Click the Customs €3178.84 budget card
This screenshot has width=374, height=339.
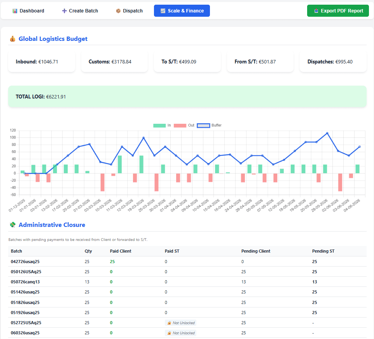pyautogui.click(x=114, y=61)
